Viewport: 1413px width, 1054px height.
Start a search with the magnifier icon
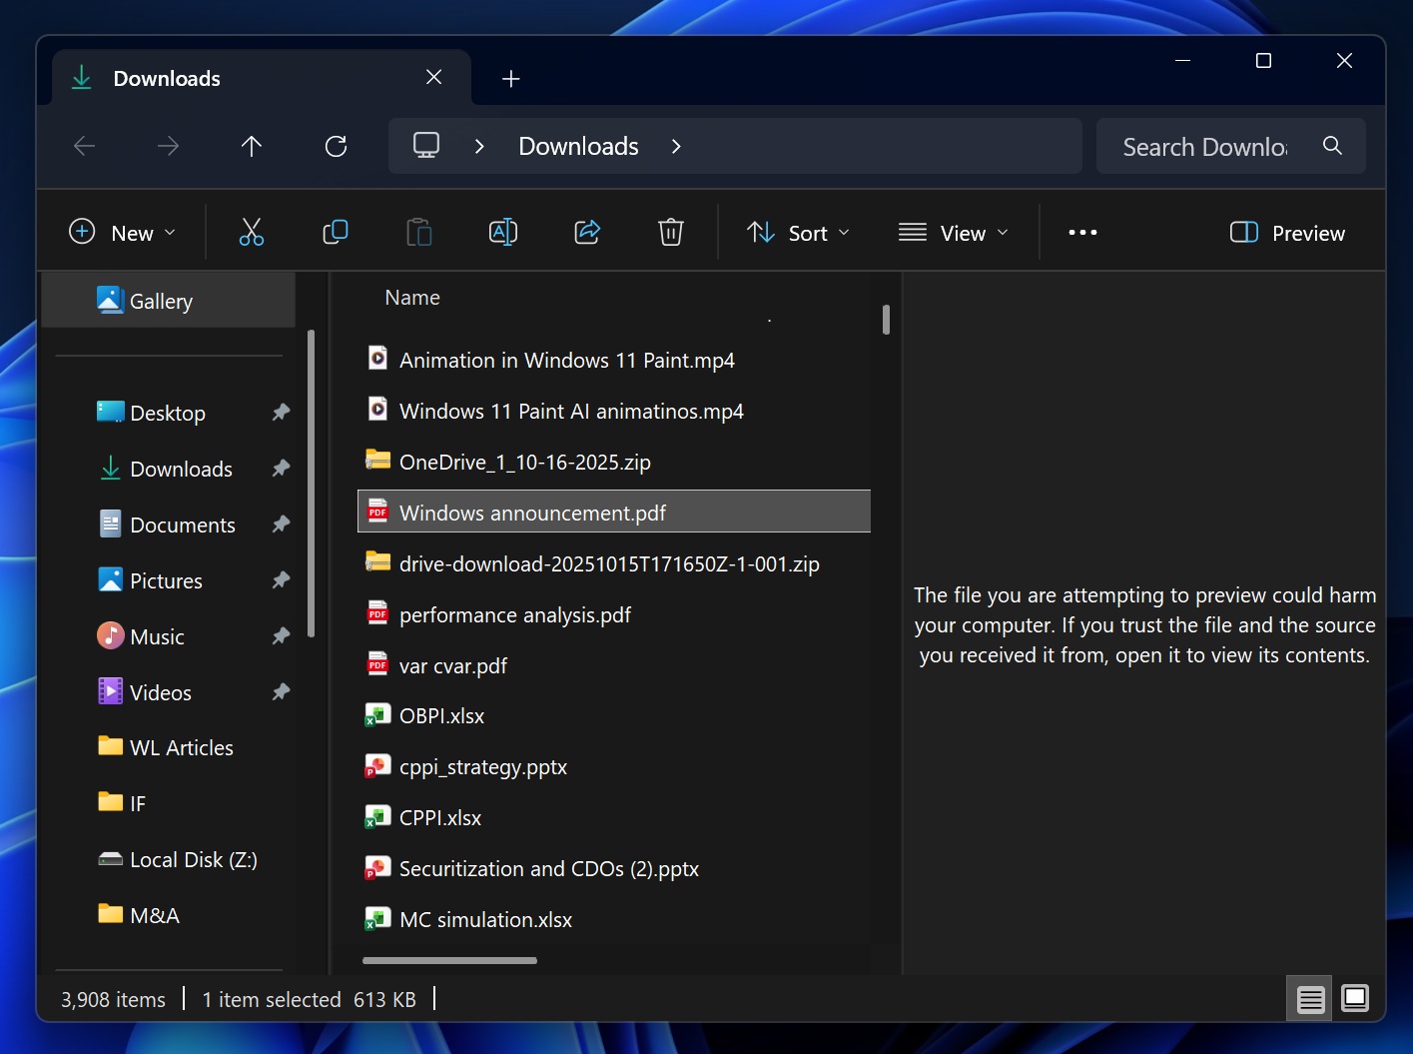click(1332, 146)
